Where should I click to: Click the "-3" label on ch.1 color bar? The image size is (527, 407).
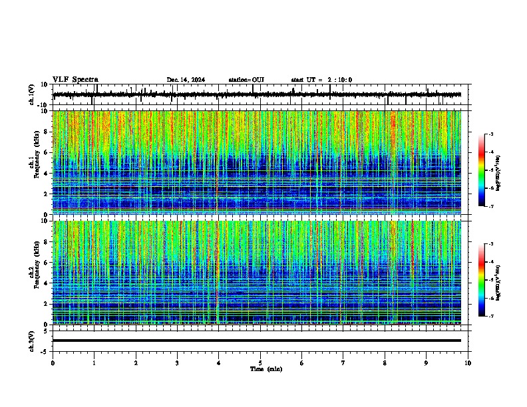491,134
